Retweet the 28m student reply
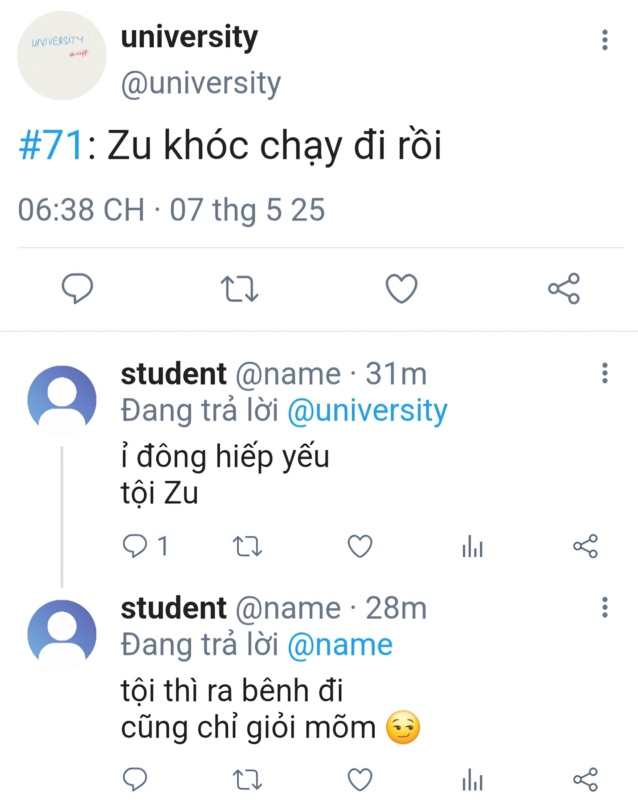This screenshot has height=803, width=638. 247,780
